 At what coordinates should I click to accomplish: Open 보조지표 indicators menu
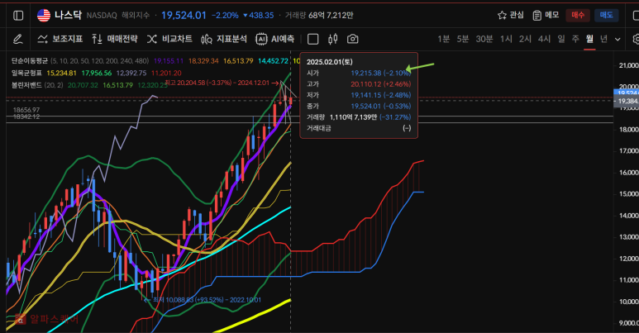click(60, 39)
